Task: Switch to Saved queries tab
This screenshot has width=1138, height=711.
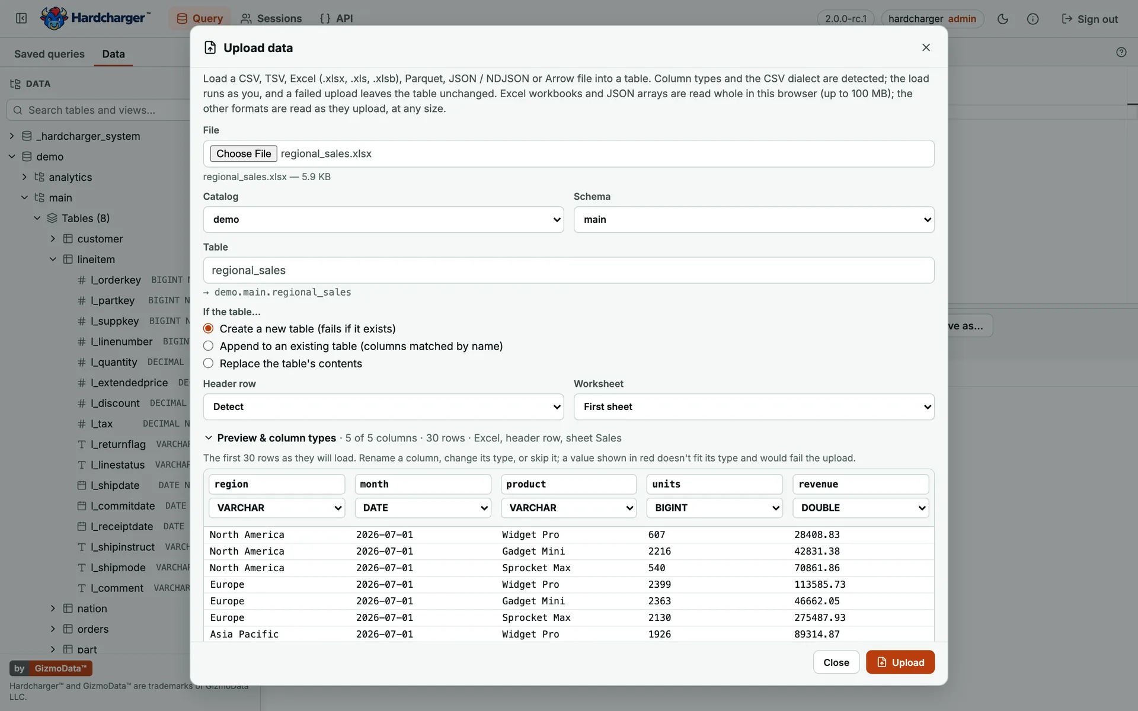Action: pos(49,54)
